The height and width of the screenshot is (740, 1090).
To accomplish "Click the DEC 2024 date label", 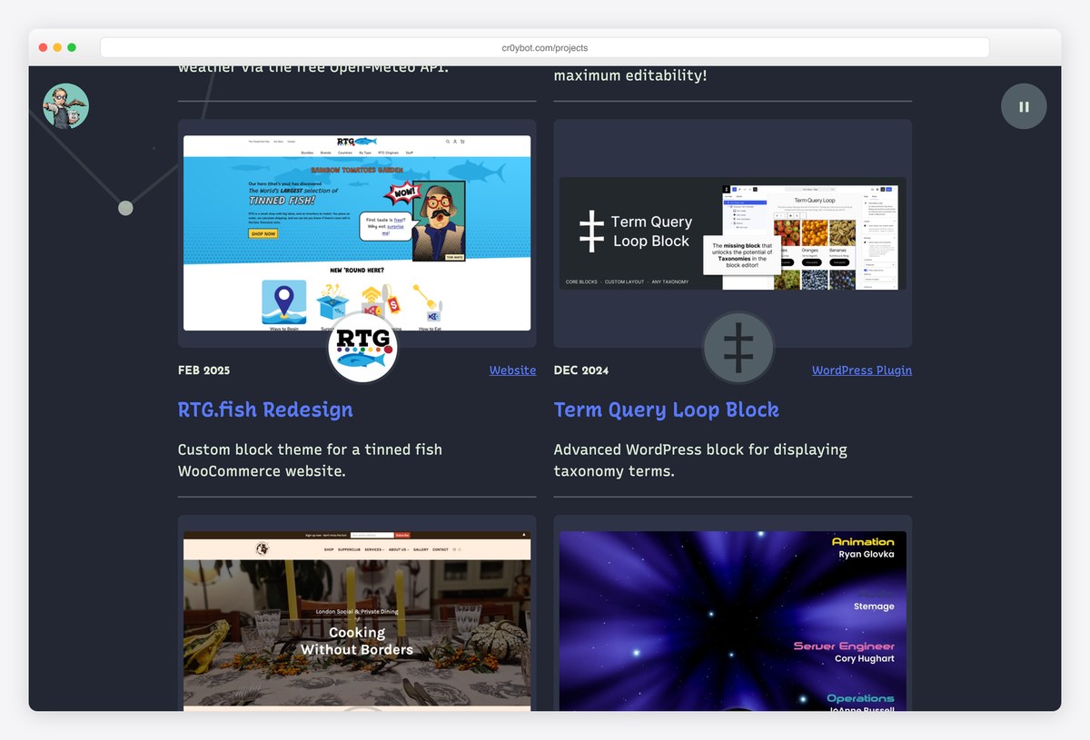I will (581, 370).
